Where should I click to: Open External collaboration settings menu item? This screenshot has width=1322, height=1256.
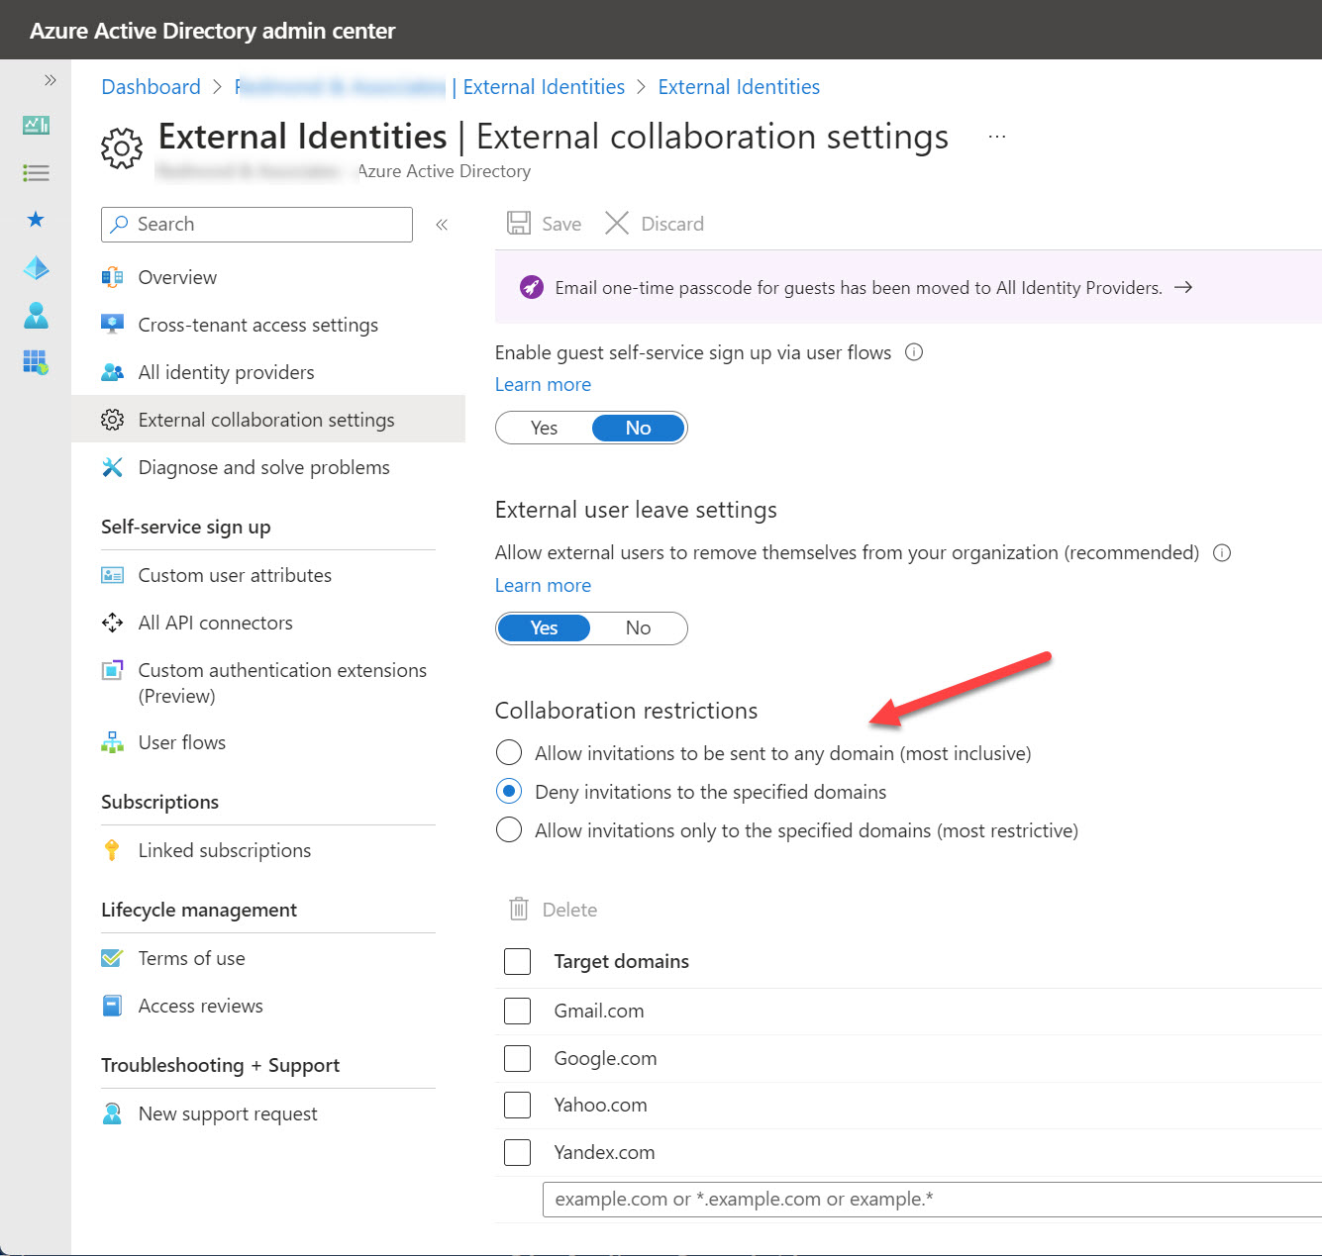click(x=268, y=420)
